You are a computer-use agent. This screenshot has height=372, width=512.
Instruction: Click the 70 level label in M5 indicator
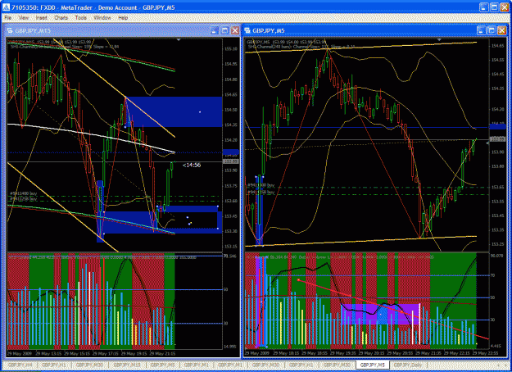[492, 275]
